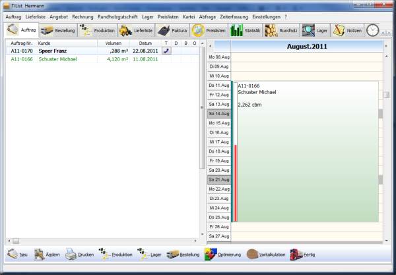Open the Preislisten menu
The image size is (396, 275).
click(x=168, y=17)
